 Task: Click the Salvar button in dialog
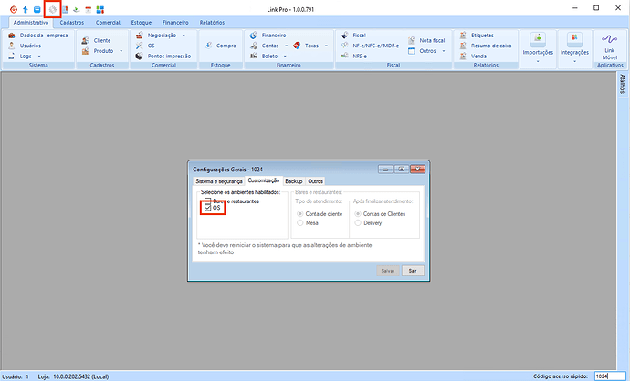coord(387,271)
